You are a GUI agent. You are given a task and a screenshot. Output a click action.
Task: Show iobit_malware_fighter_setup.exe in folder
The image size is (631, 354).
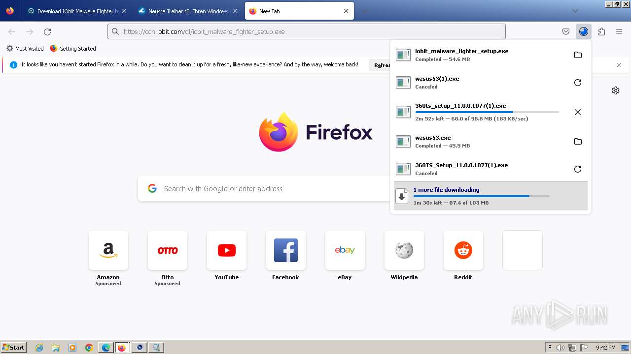(x=578, y=55)
